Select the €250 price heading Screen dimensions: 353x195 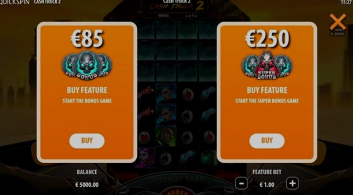coord(267,38)
